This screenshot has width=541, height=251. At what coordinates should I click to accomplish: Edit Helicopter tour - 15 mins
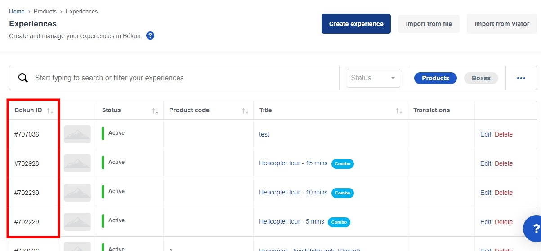pos(486,163)
